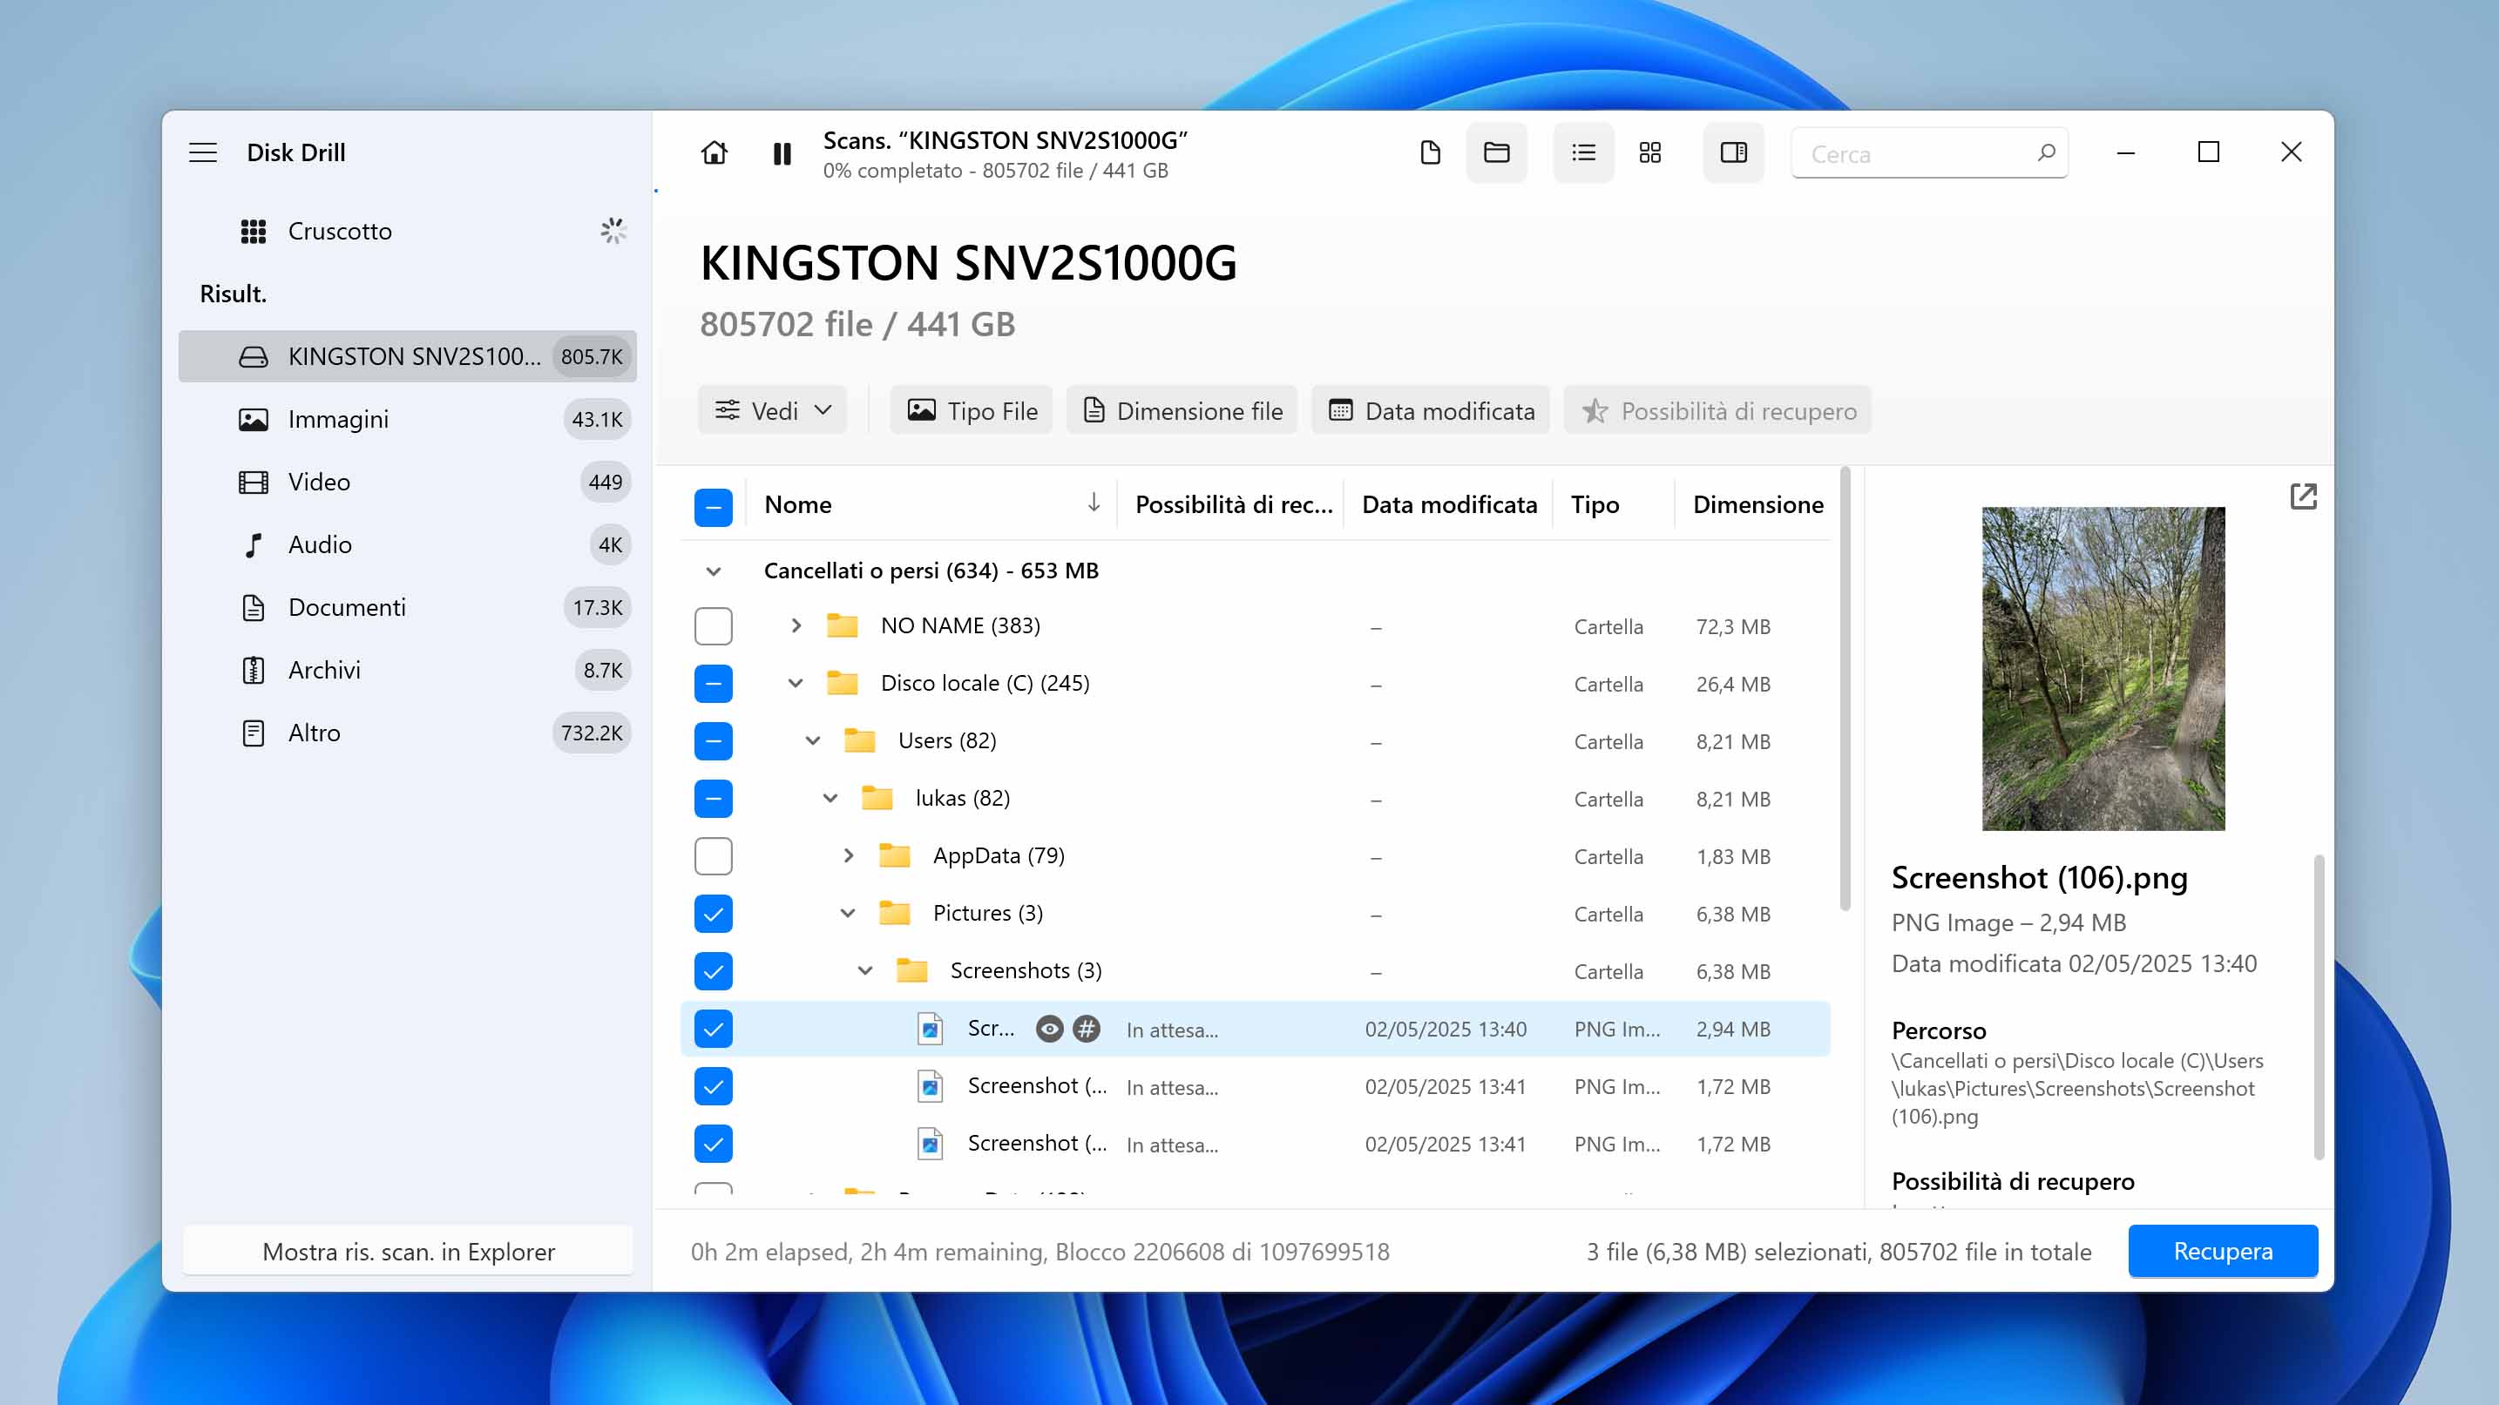Collapse Cancellati o persi group

click(x=713, y=571)
